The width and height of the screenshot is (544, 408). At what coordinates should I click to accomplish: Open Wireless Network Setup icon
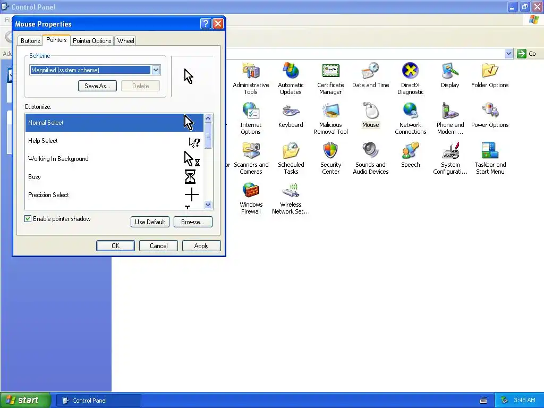point(291,198)
